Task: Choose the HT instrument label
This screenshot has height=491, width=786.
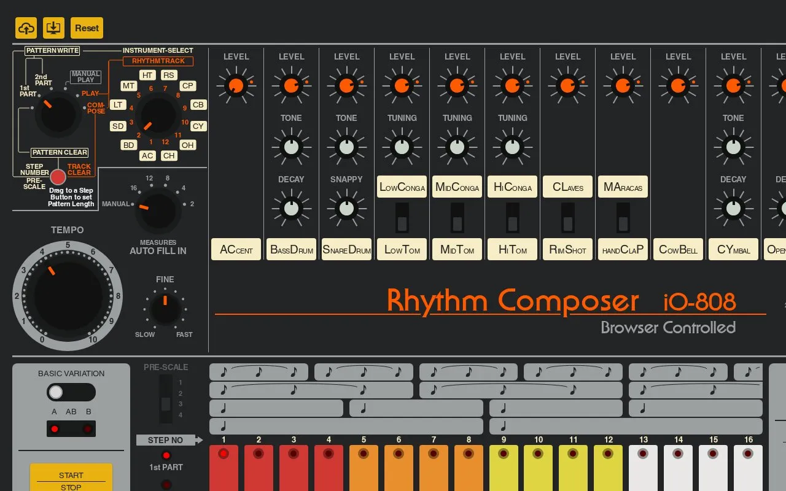Action: (x=147, y=75)
